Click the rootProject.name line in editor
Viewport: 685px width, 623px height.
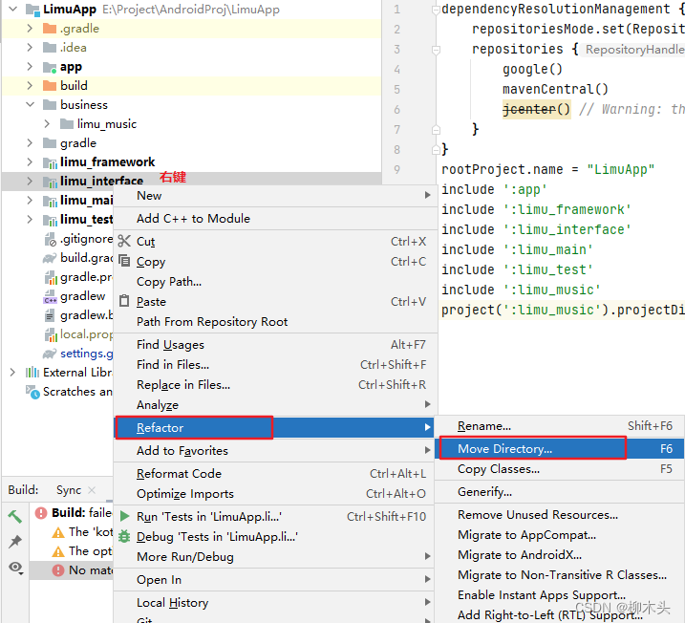pyautogui.click(x=547, y=169)
